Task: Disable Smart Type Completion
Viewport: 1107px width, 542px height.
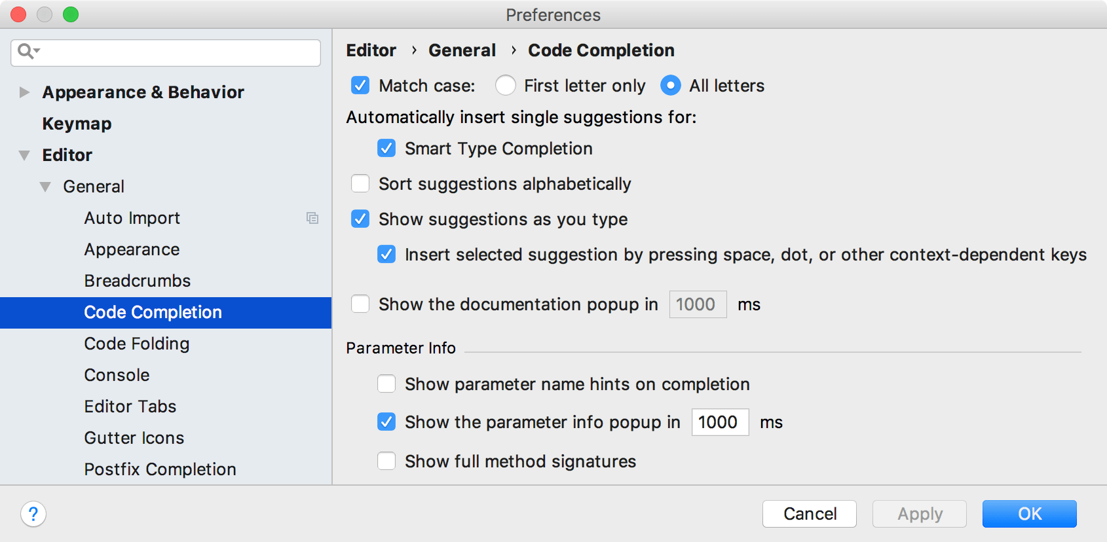Action: [386, 148]
